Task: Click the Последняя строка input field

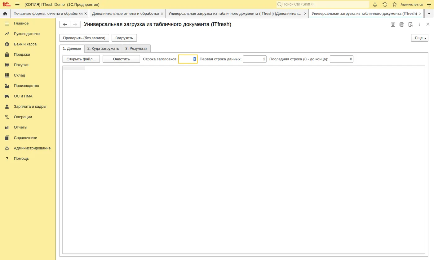Action: click(x=342, y=59)
